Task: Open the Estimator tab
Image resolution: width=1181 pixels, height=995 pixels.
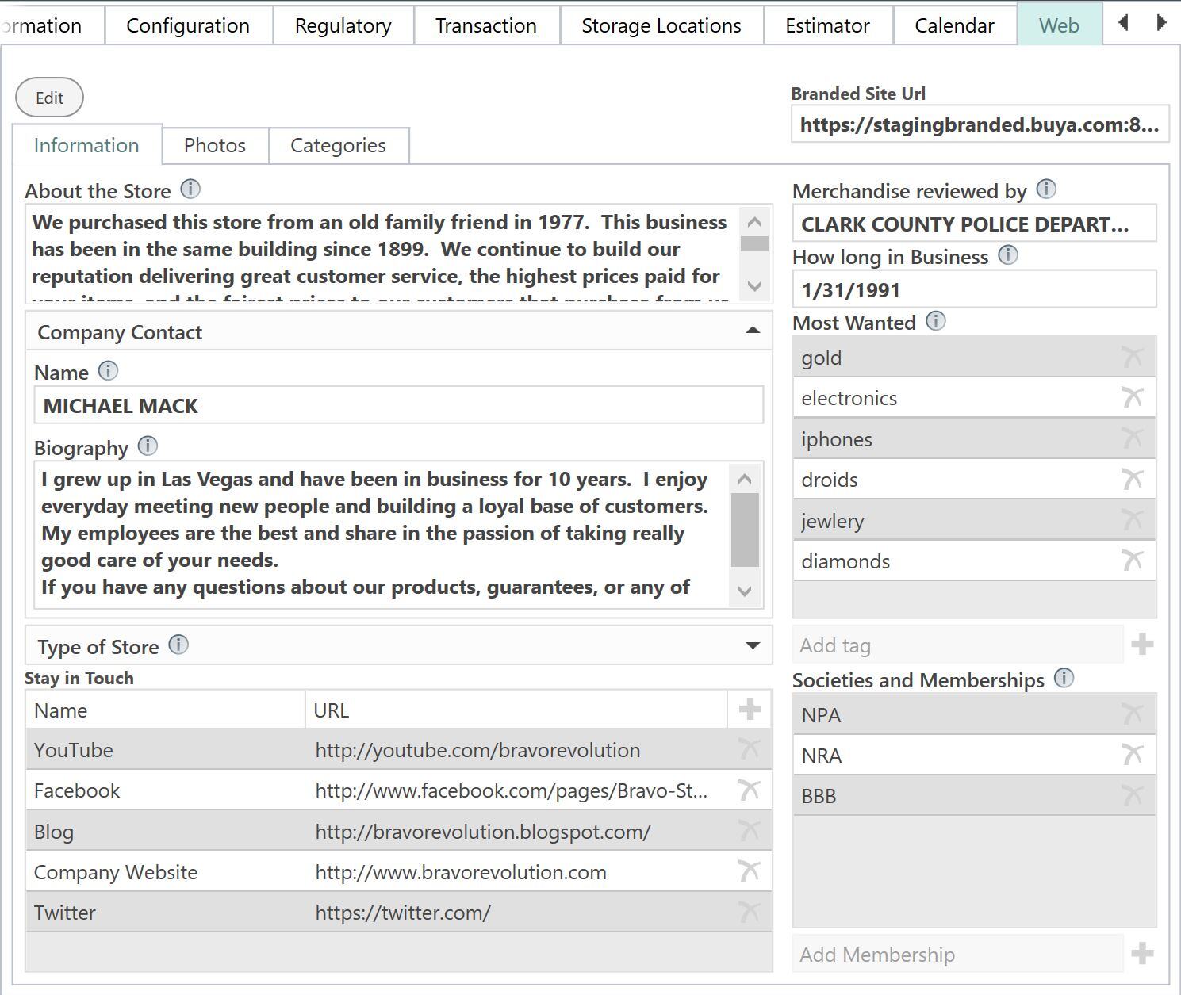Action: pyautogui.click(x=827, y=25)
